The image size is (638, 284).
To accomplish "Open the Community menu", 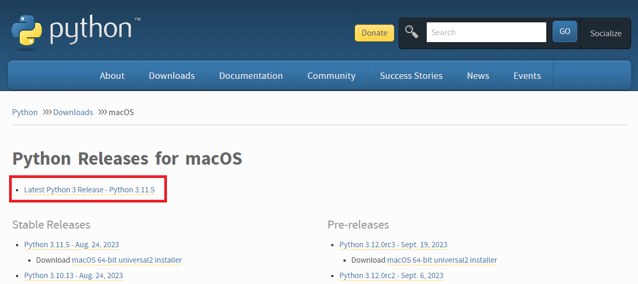I will 331,76.
